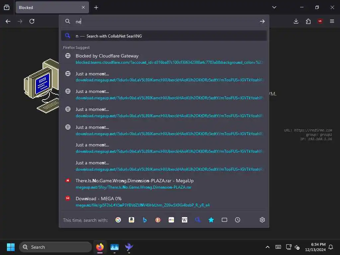Search history using clock icon

[x=238, y=220]
